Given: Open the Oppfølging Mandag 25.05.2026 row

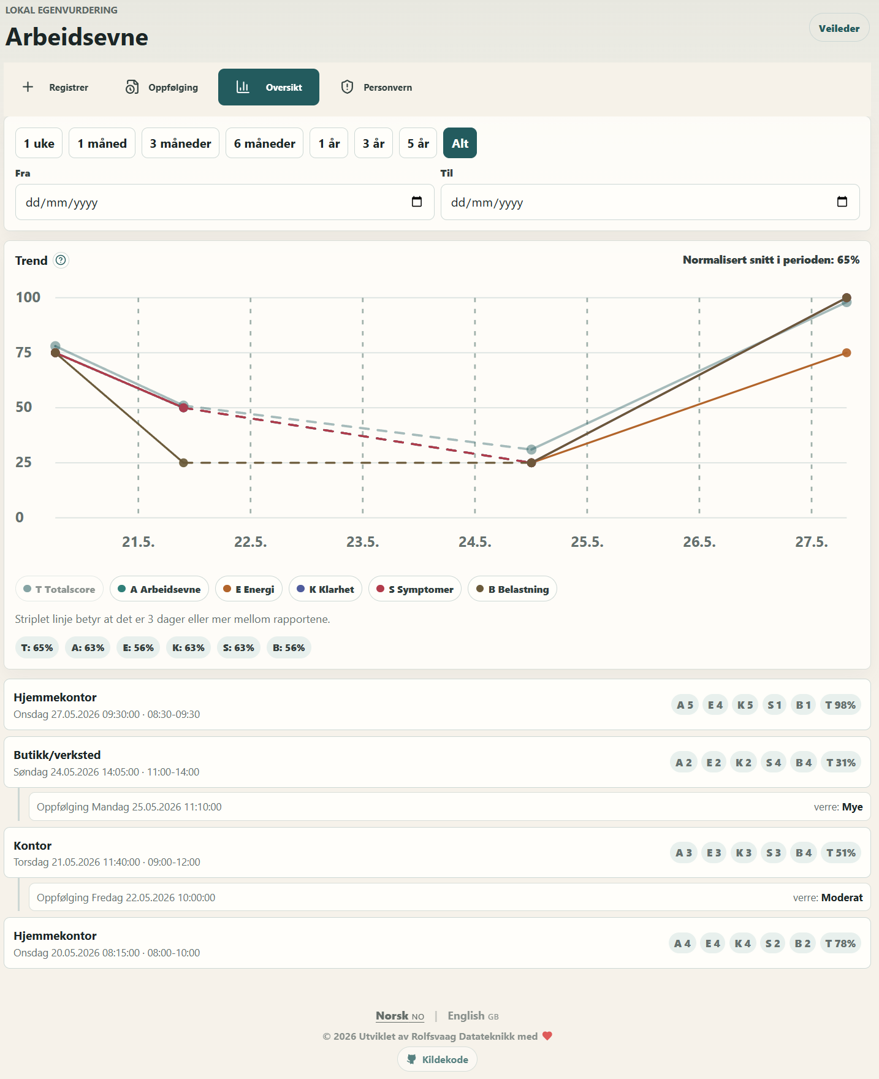Looking at the screenshot, I should [x=450, y=807].
